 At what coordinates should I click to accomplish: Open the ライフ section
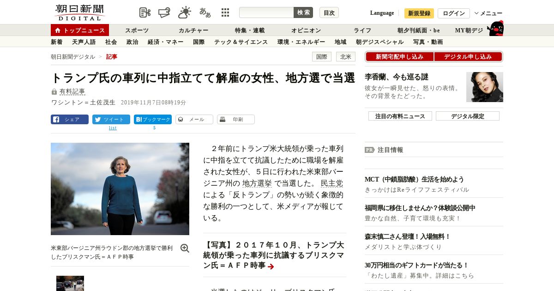(362, 30)
